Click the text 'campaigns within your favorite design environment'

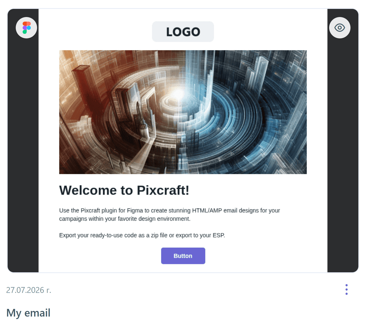point(124,219)
